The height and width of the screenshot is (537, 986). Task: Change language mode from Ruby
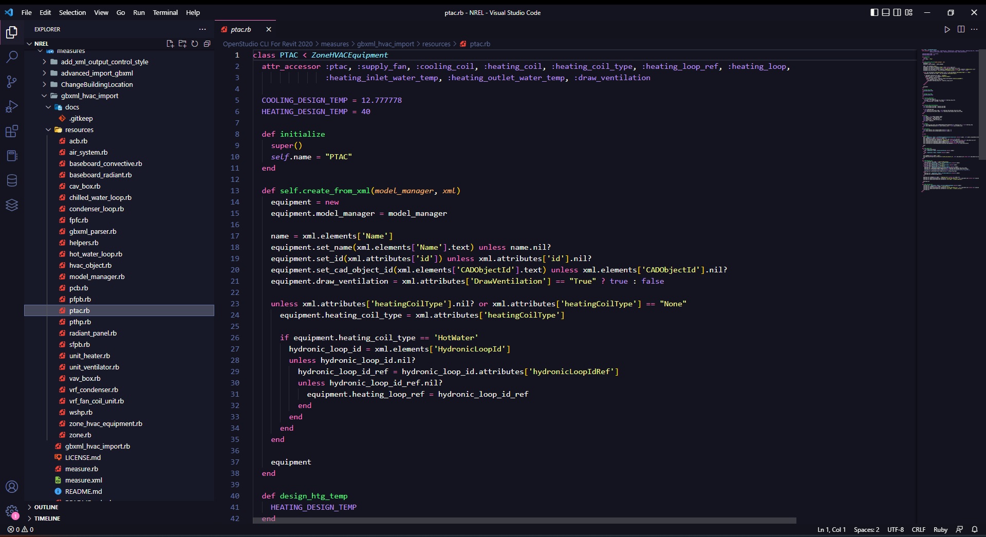[x=940, y=529]
